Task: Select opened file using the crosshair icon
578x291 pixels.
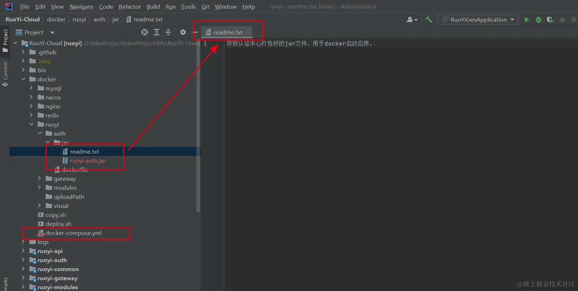Action: (145, 32)
